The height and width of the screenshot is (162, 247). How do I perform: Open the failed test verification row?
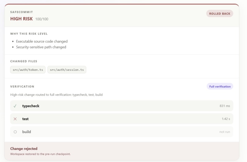point(122,119)
